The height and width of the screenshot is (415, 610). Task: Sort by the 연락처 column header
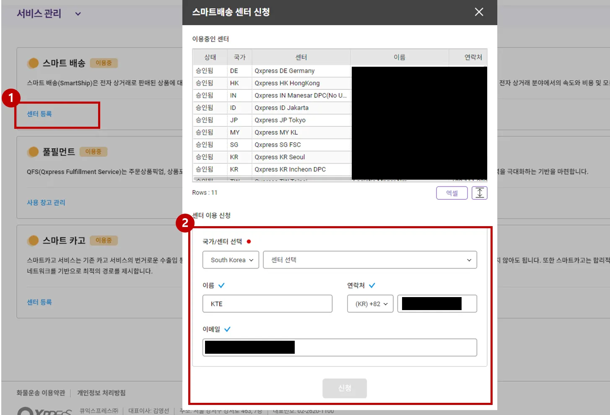click(468, 57)
